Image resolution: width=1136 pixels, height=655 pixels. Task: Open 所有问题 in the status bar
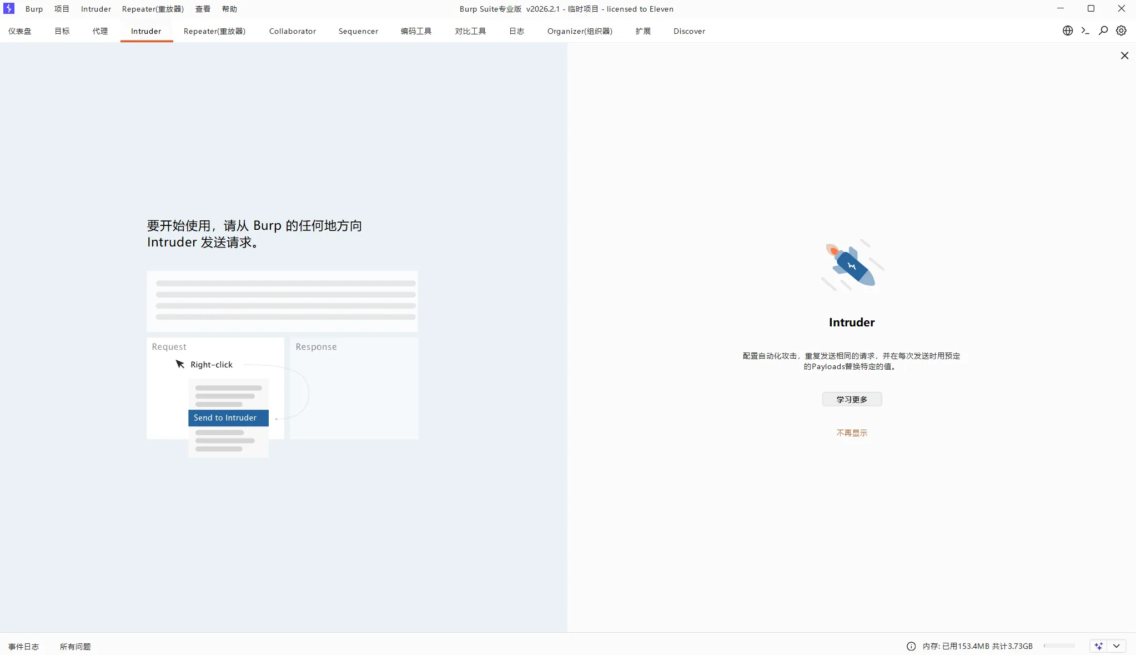76,647
